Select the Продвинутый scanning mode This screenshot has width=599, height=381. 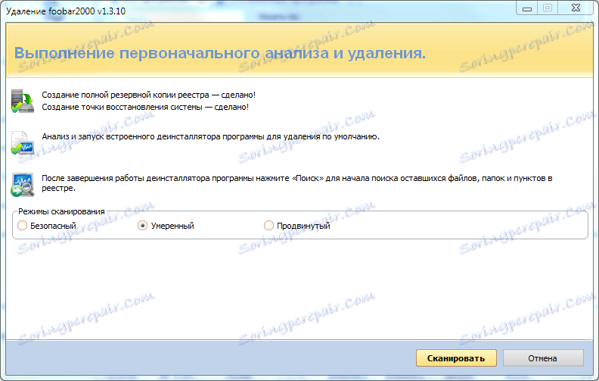click(x=268, y=226)
